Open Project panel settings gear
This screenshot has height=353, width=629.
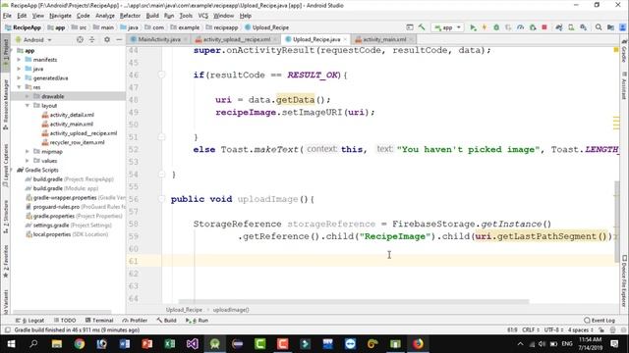(x=107, y=39)
